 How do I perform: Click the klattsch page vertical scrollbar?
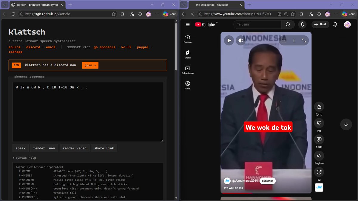coord(176,46)
